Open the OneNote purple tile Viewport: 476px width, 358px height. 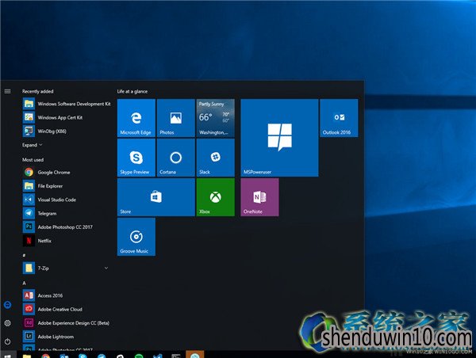260,197
